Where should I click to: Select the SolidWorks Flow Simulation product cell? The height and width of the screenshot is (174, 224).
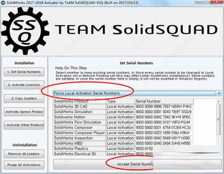79,122
